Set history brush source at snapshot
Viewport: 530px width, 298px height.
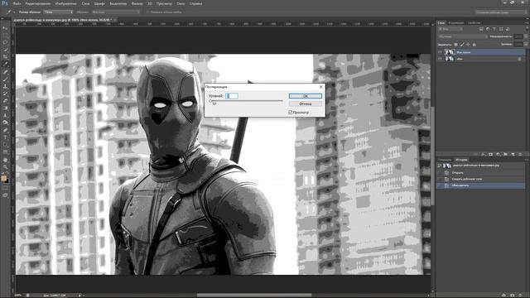440,166
